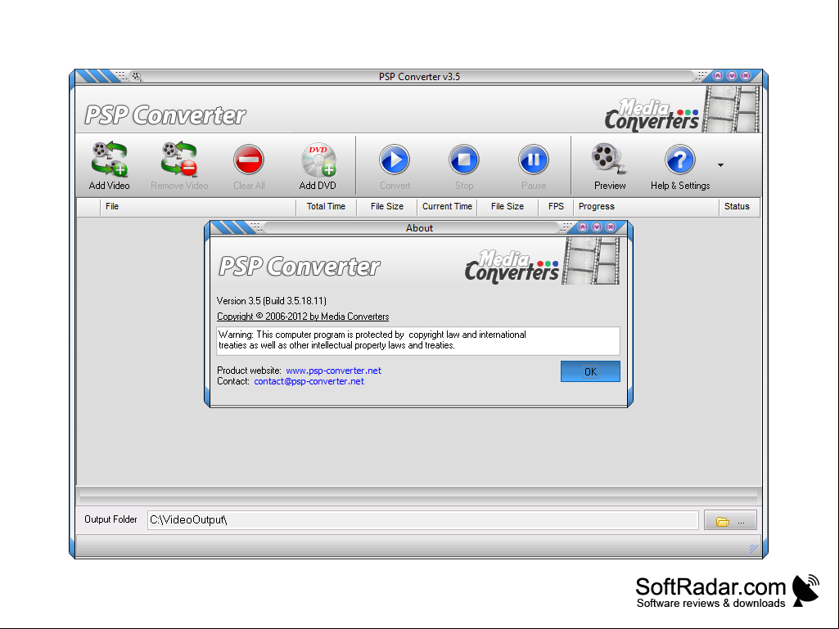Close the PSP Converter main window
The image size is (839, 629).
746,76
